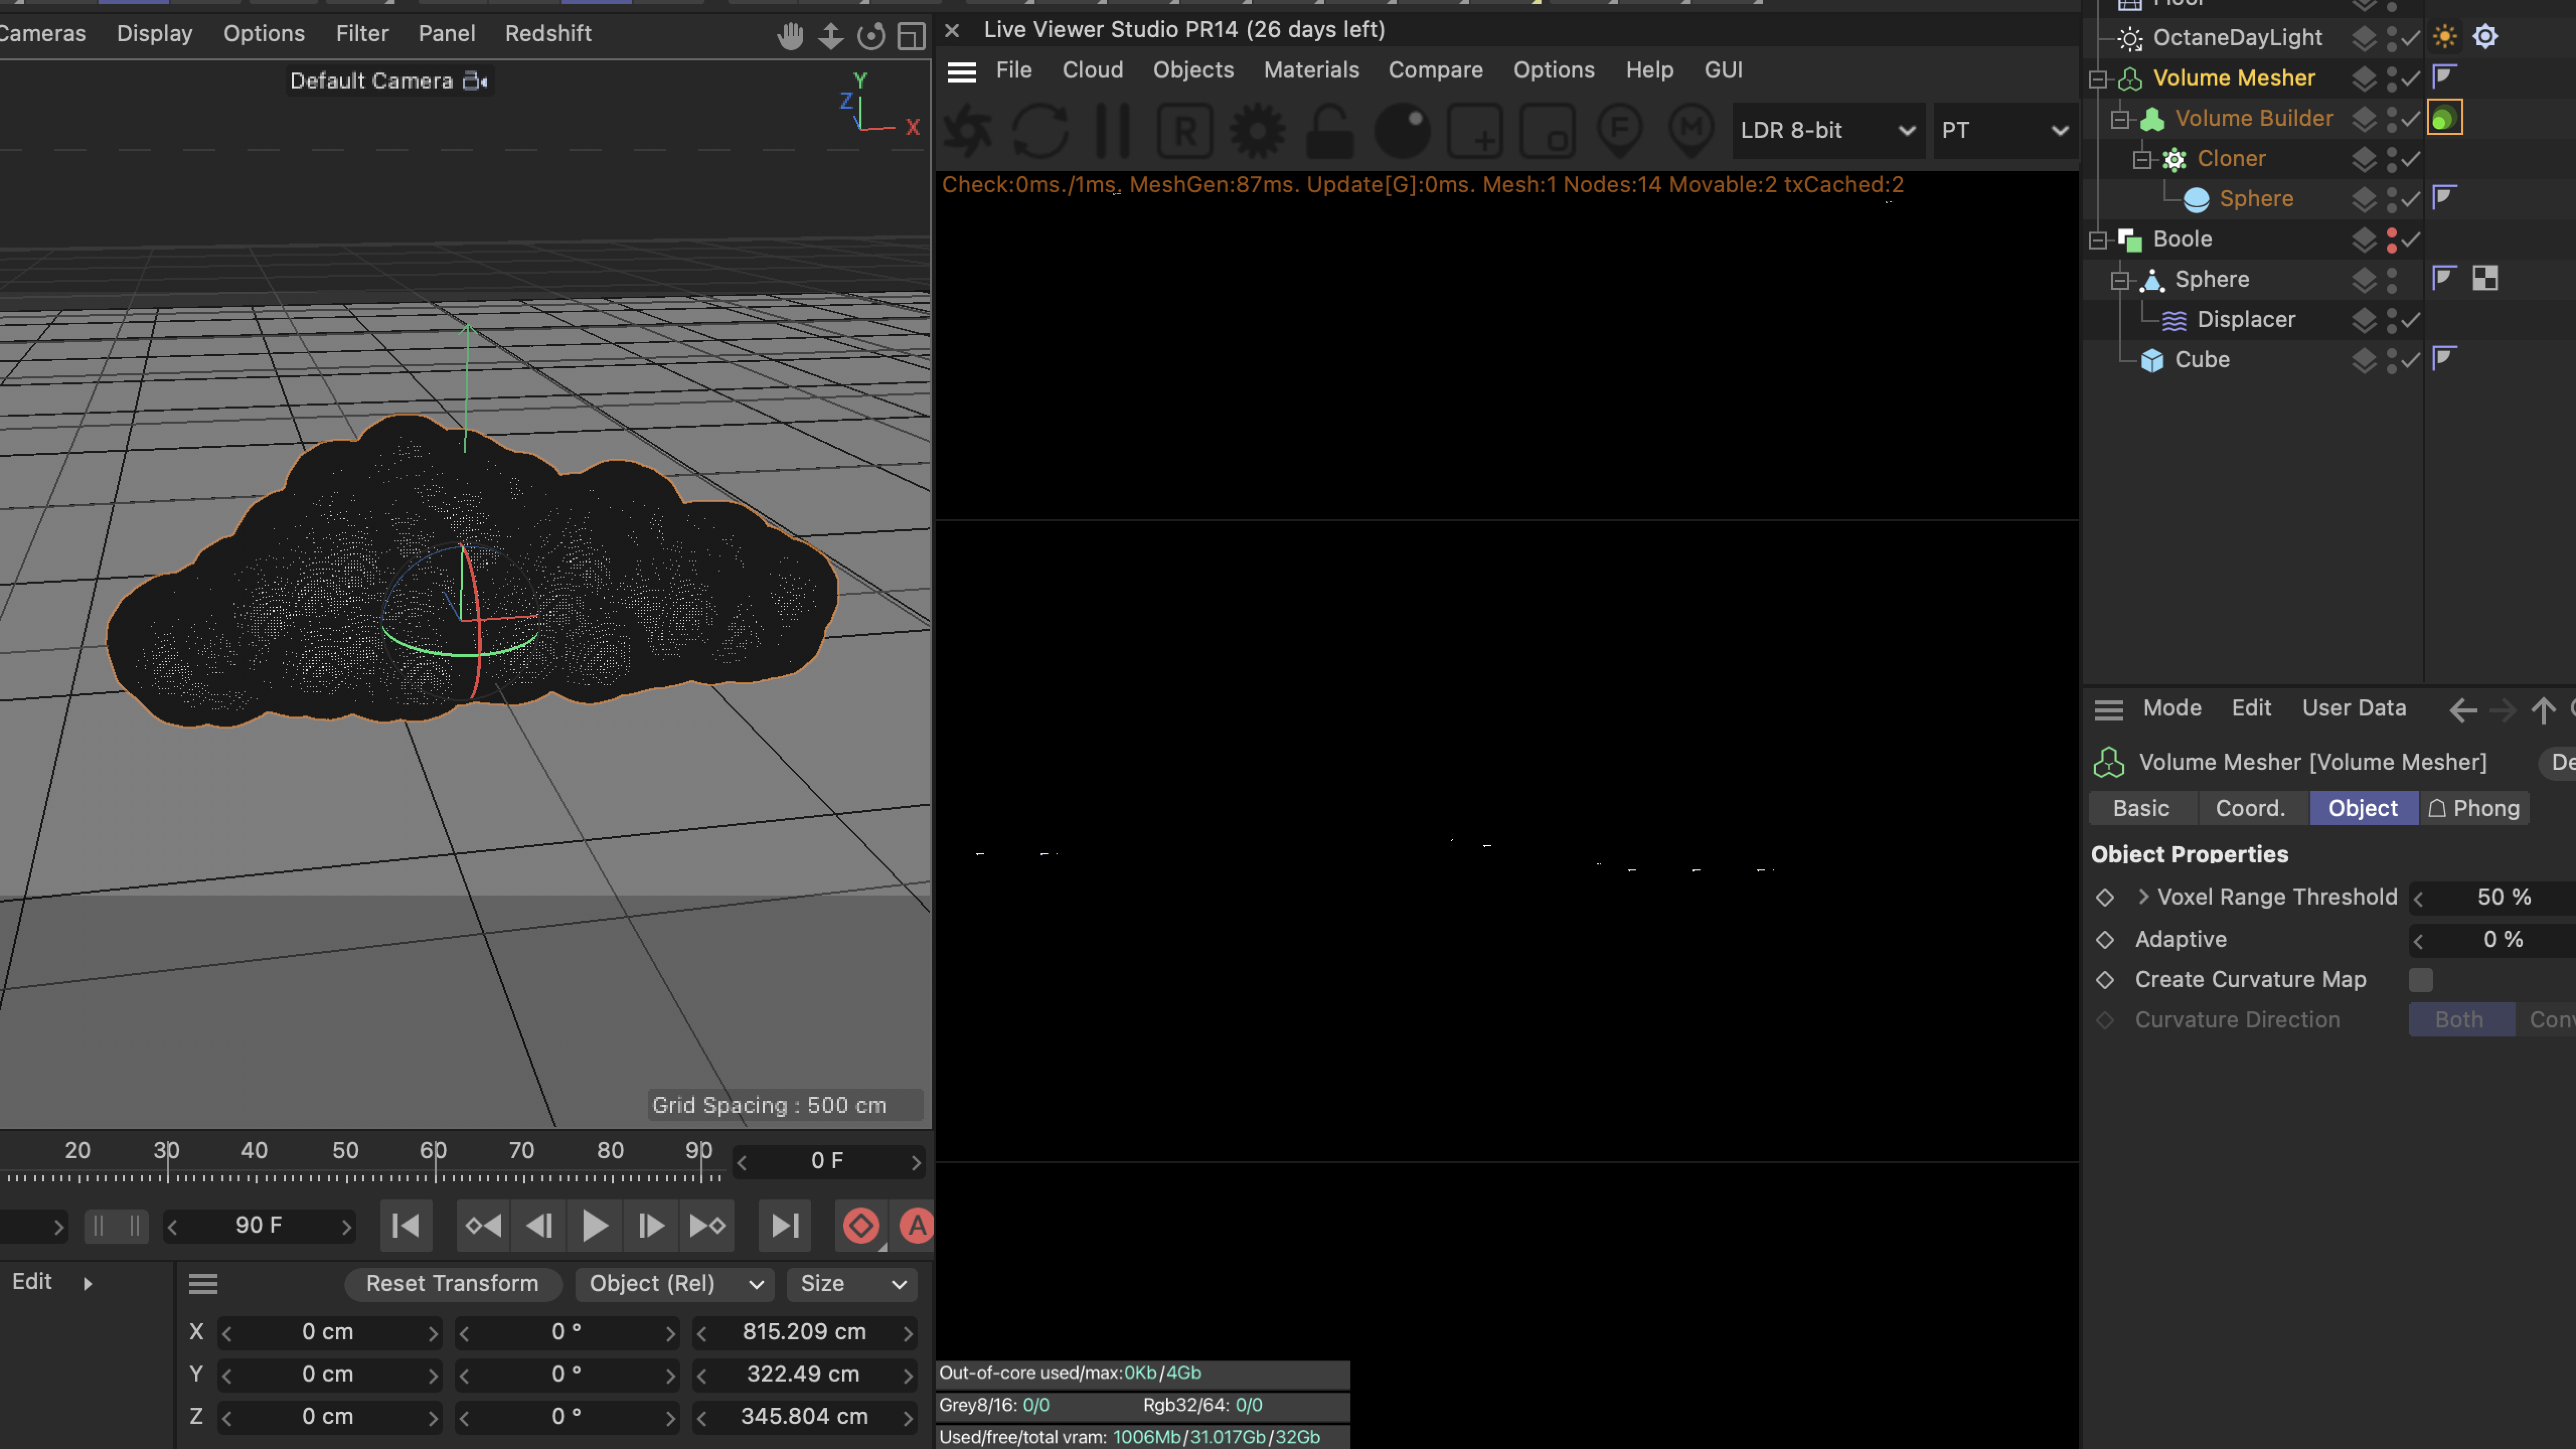This screenshot has width=2576, height=1449.
Task: Click the material picker M icon
Action: tap(1691, 130)
